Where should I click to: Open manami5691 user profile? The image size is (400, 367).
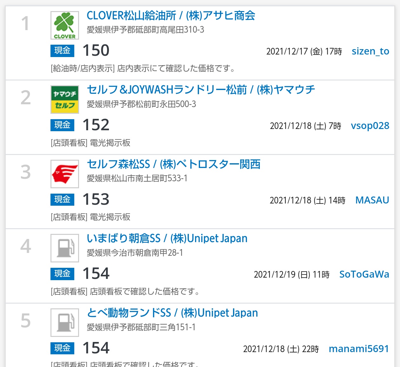(x=359, y=349)
